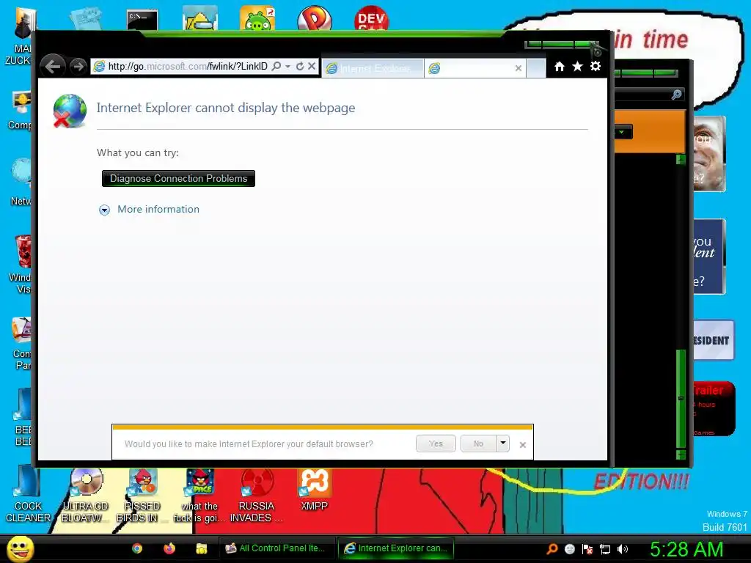Click the address bar search magnifier icon
Screen dimensions: 751x563
click(x=276, y=66)
